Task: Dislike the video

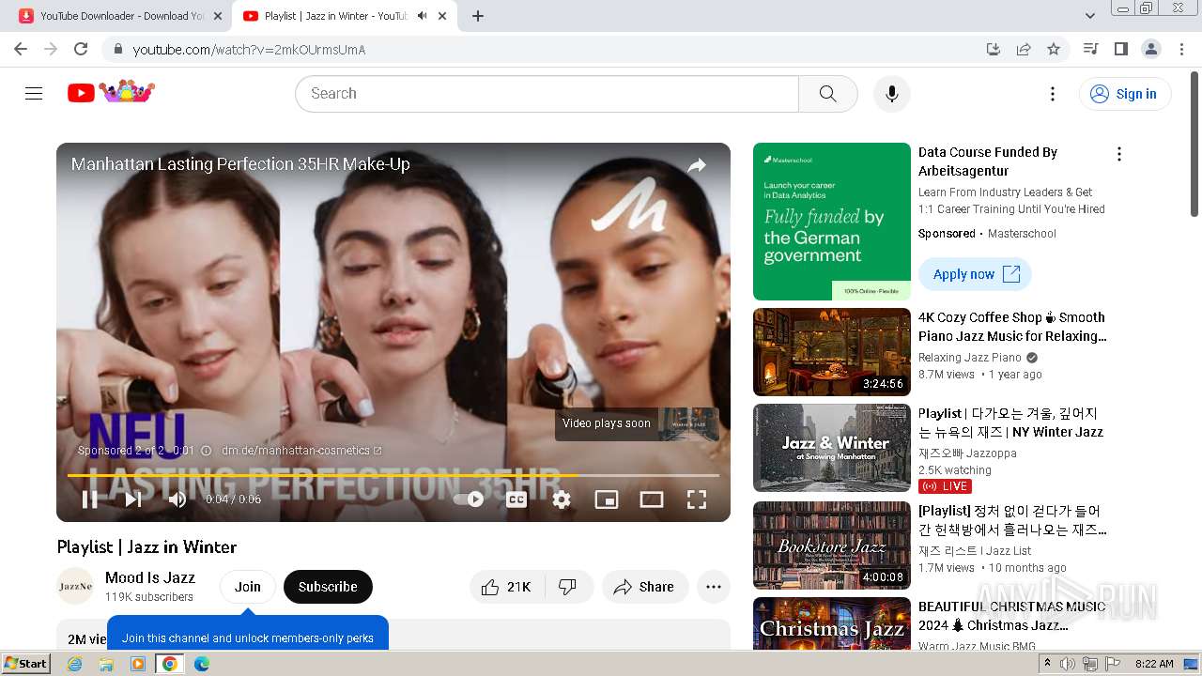Action: (x=567, y=587)
